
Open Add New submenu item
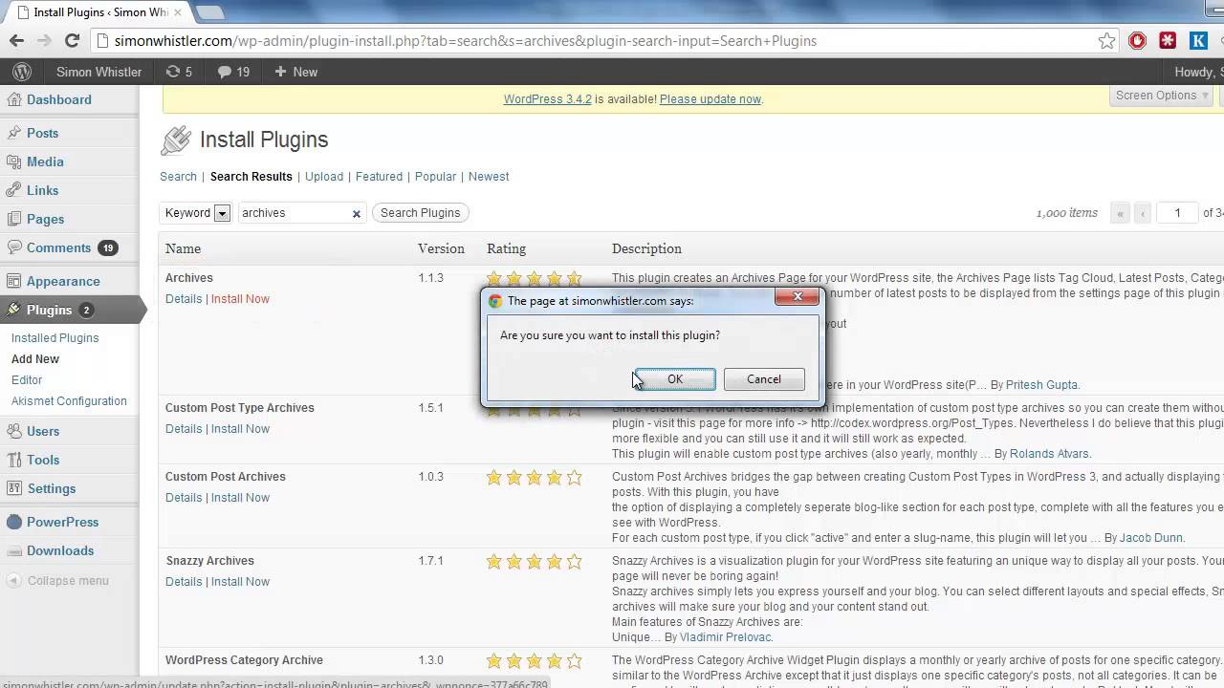[x=35, y=358]
